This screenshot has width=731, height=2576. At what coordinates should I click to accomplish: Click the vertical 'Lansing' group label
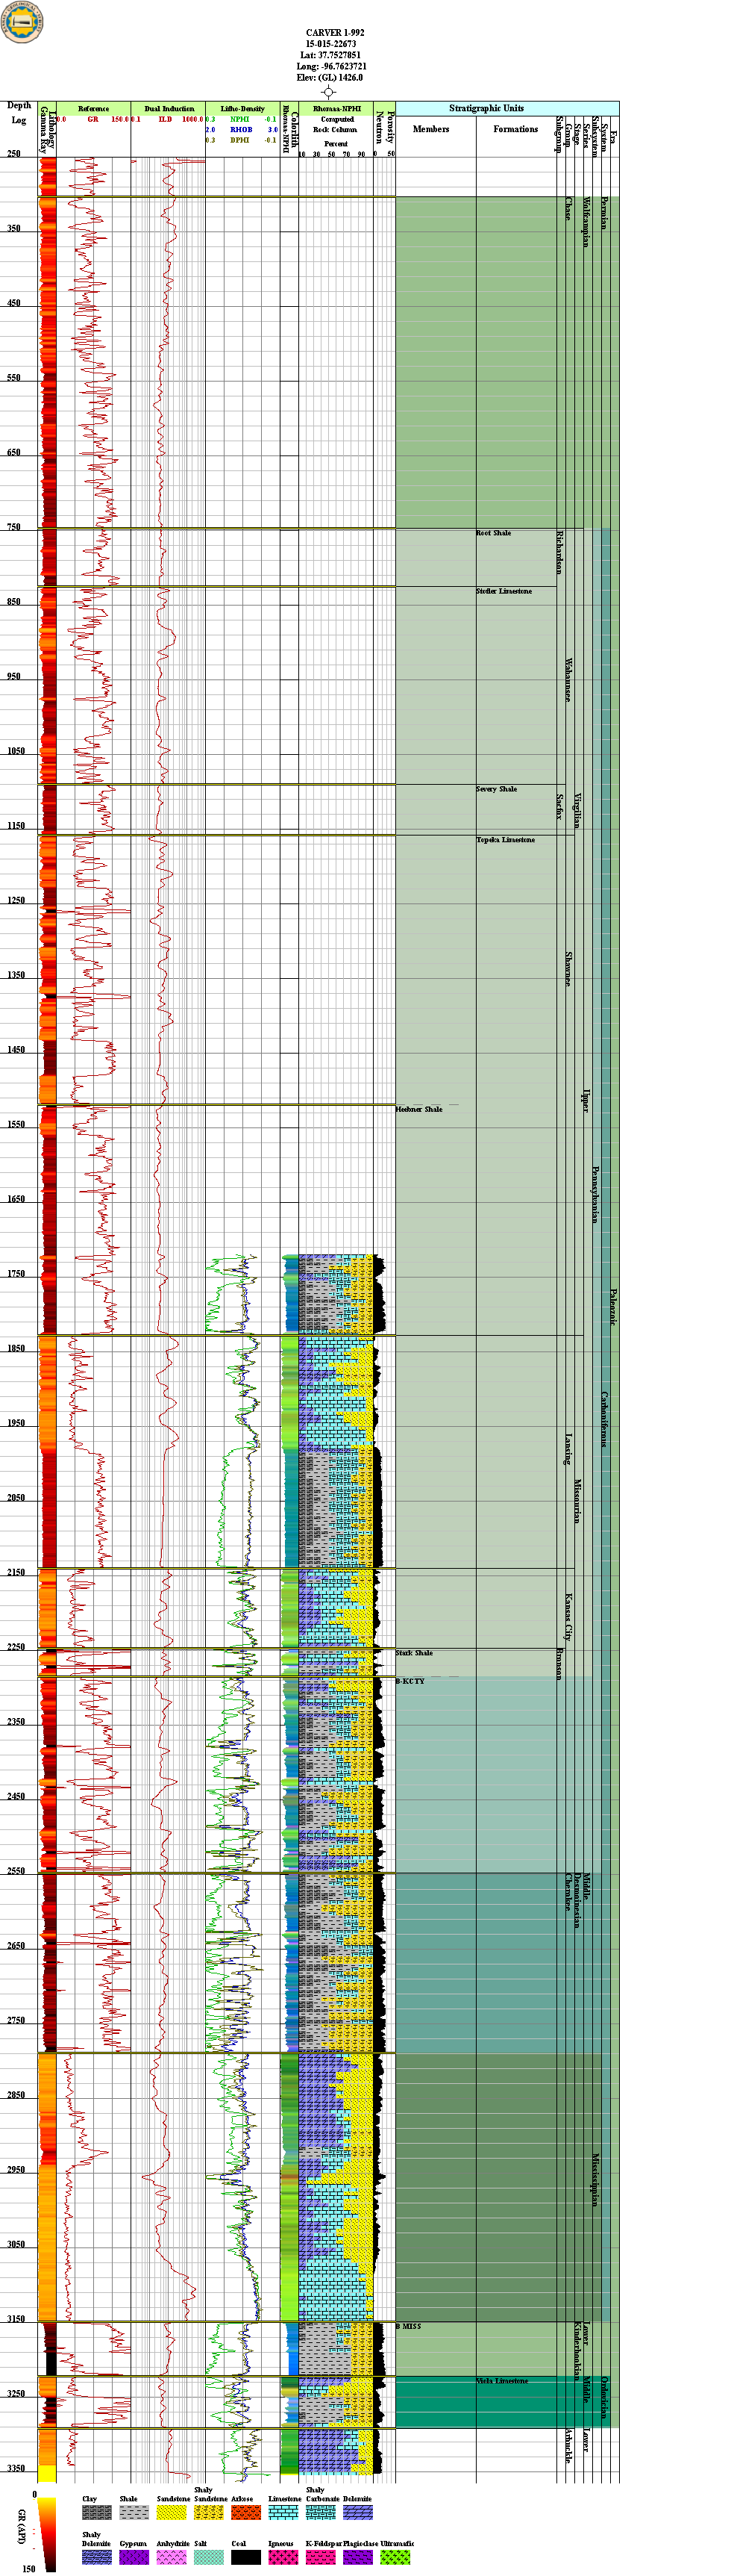point(568,1449)
